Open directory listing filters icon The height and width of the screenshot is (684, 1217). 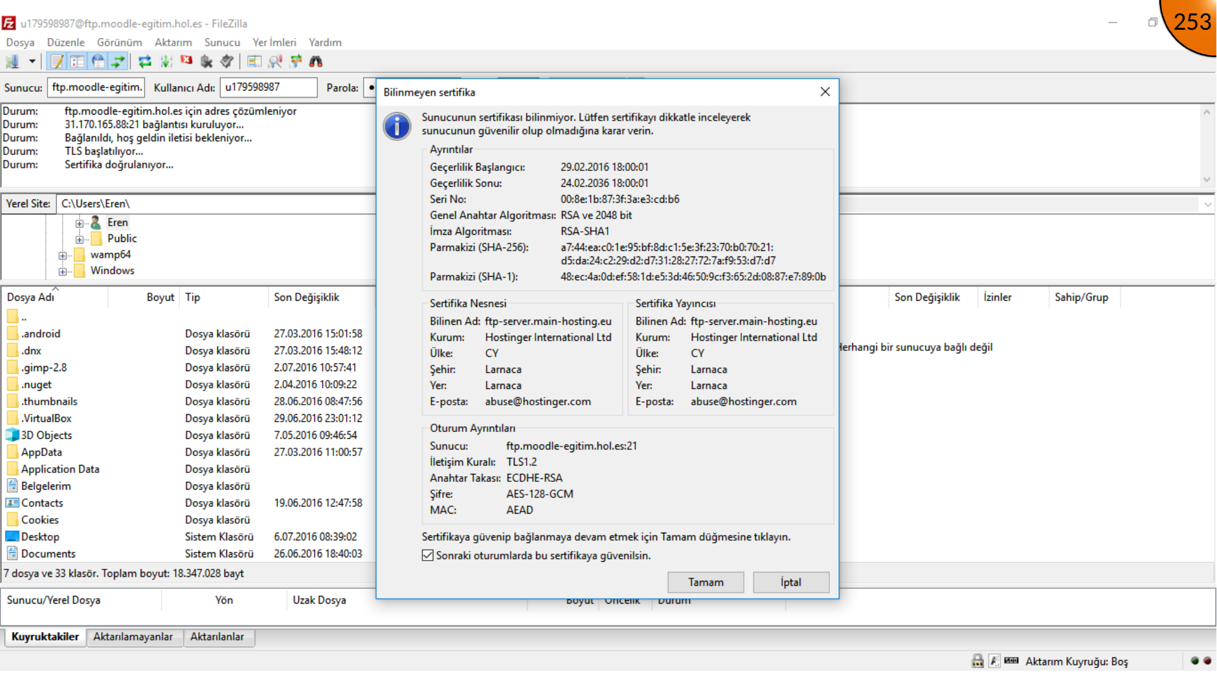(x=254, y=61)
